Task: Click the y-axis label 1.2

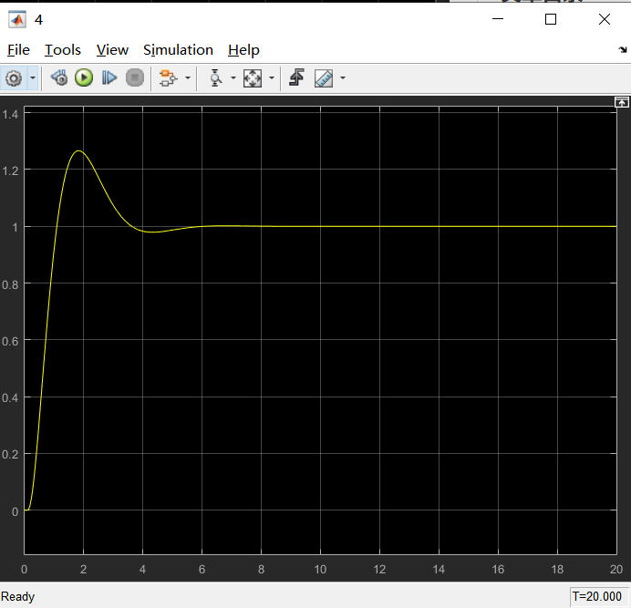Action: pyautogui.click(x=10, y=171)
